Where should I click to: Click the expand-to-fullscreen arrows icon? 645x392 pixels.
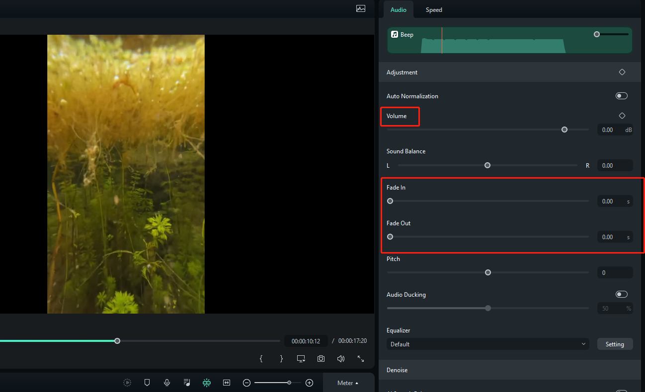click(361, 358)
